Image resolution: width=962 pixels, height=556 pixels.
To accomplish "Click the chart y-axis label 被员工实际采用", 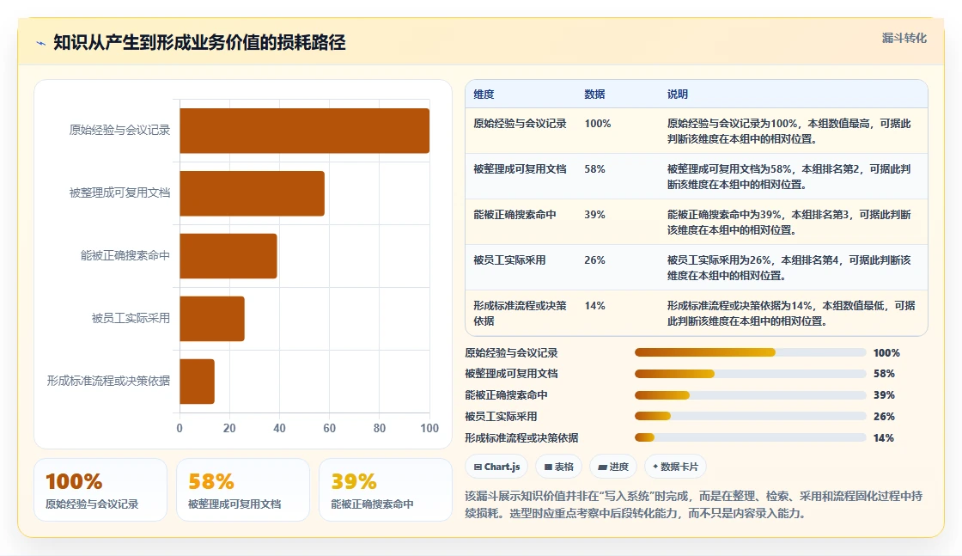I will (131, 318).
